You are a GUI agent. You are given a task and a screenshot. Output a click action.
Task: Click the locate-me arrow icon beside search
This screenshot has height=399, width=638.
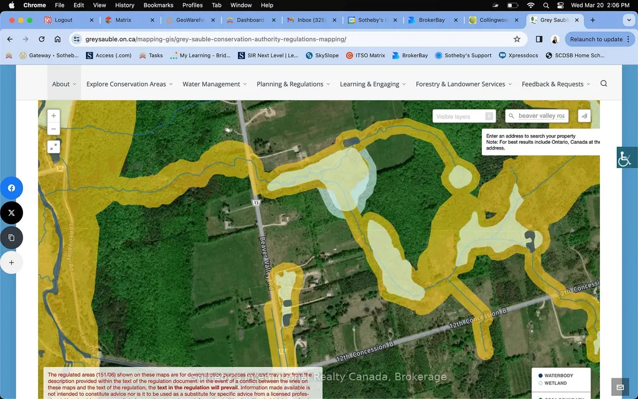pyautogui.click(x=584, y=116)
